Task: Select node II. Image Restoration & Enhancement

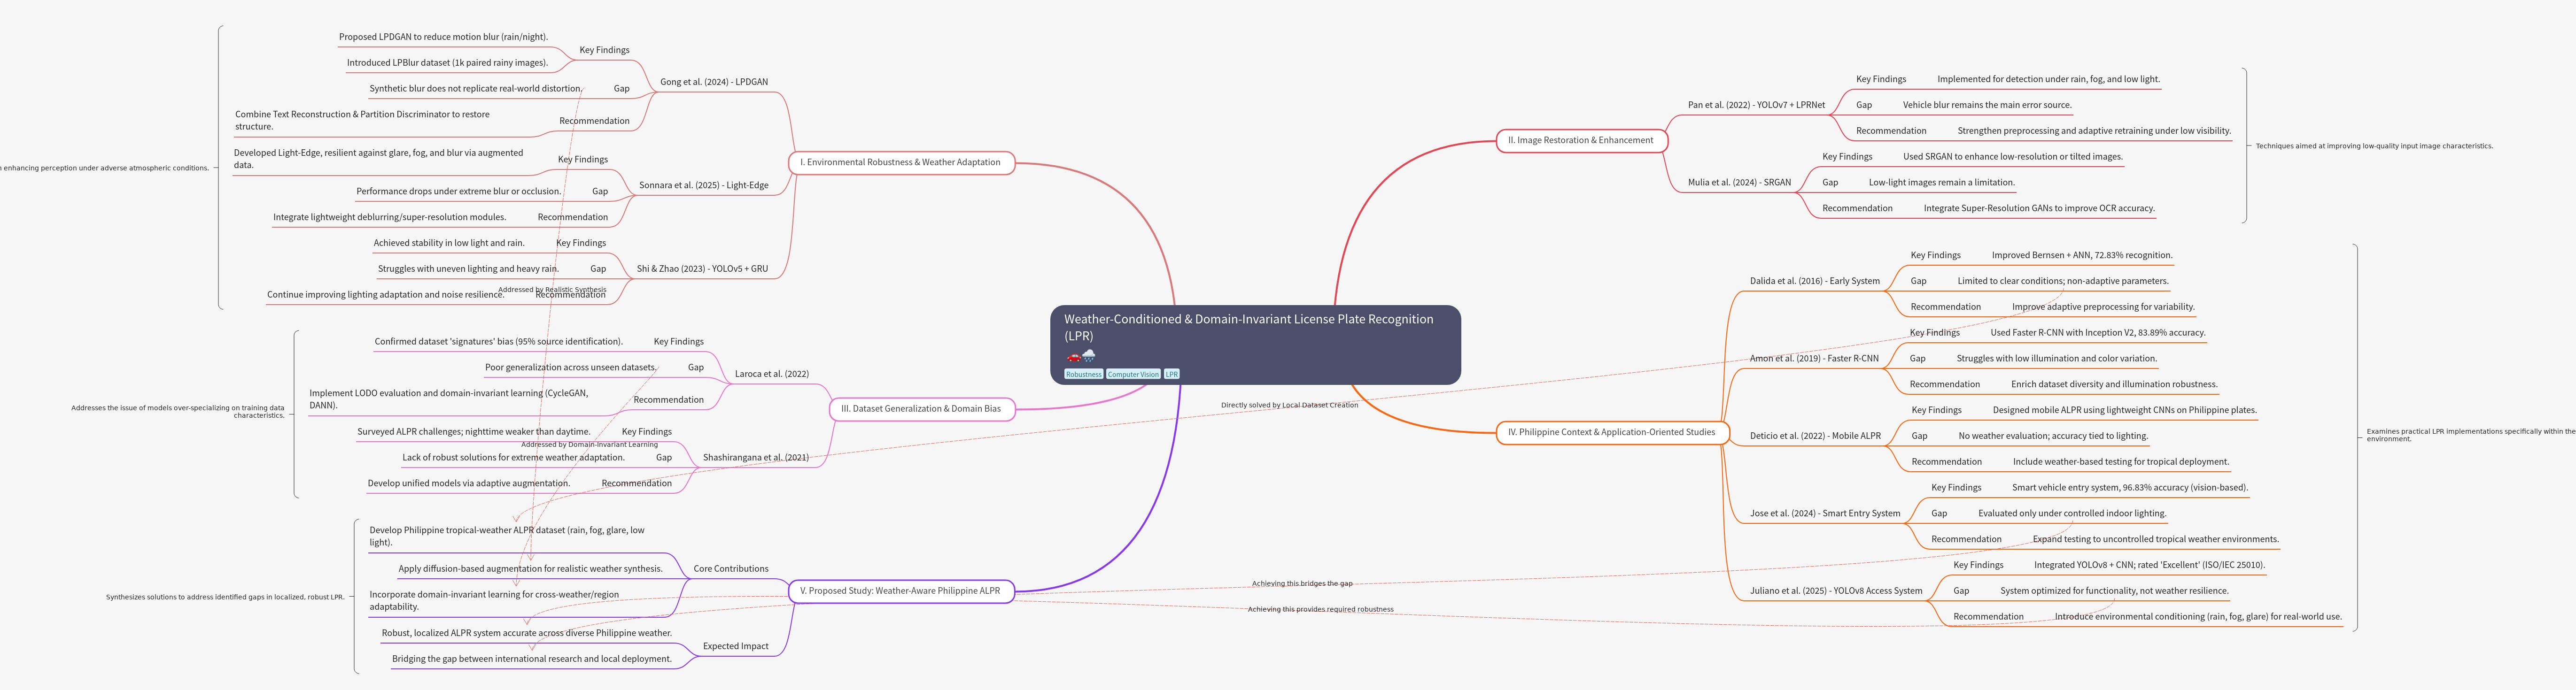Action: click(x=1580, y=141)
